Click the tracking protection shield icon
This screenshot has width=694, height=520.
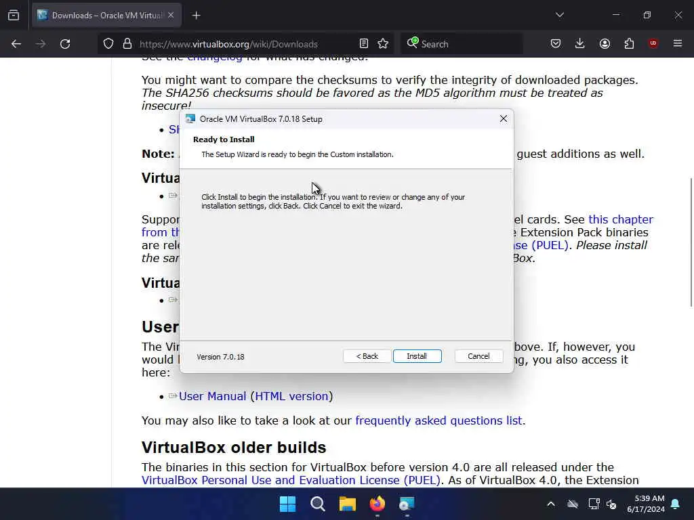108,44
